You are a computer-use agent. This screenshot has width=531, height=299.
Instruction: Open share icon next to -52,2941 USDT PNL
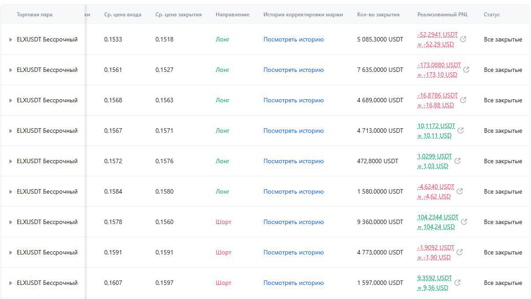click(x=463, y=39)
